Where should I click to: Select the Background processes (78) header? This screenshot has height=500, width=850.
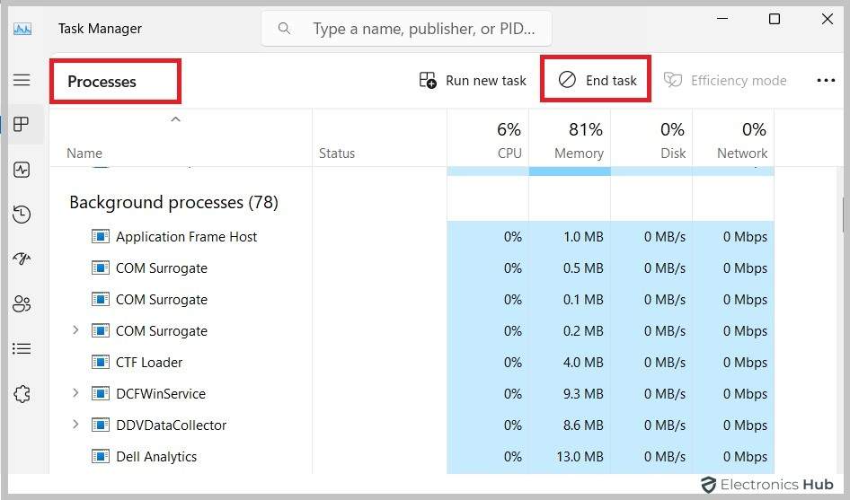[173, 202]
